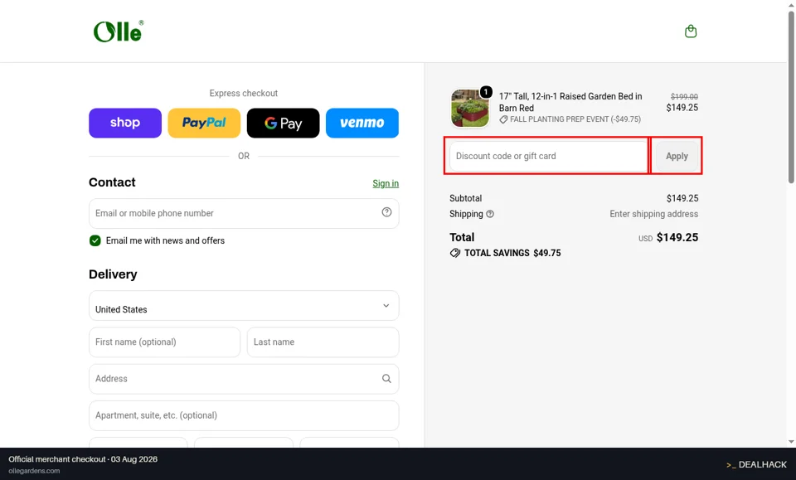Image resolution: width=796 pixels, height=480 pixels.
Task: Click the USD $149.25 total amount
Action: [x=668, y=237]
